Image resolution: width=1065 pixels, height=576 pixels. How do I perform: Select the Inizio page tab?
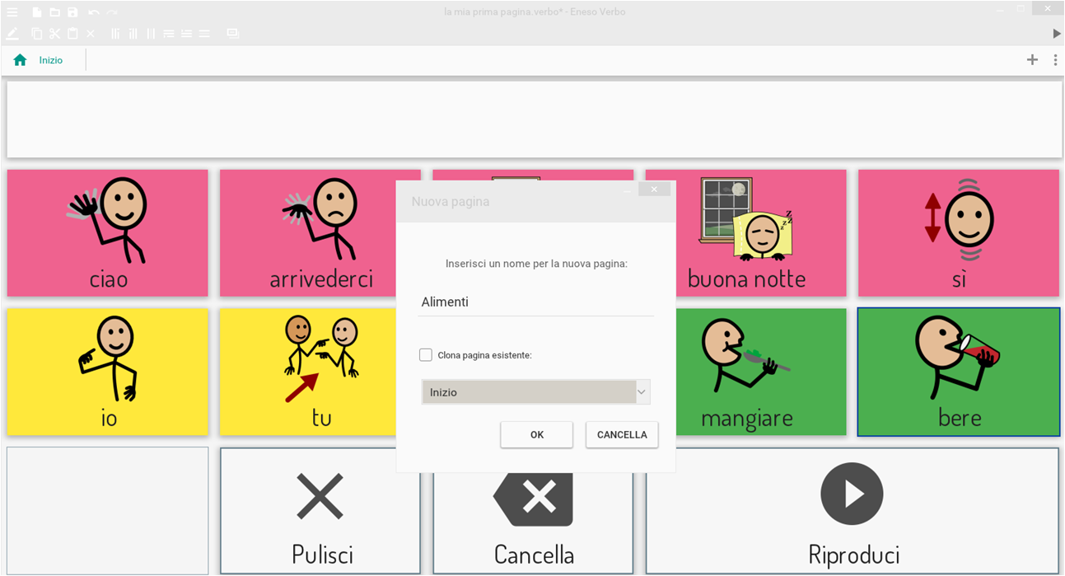[x=50, y=60]
